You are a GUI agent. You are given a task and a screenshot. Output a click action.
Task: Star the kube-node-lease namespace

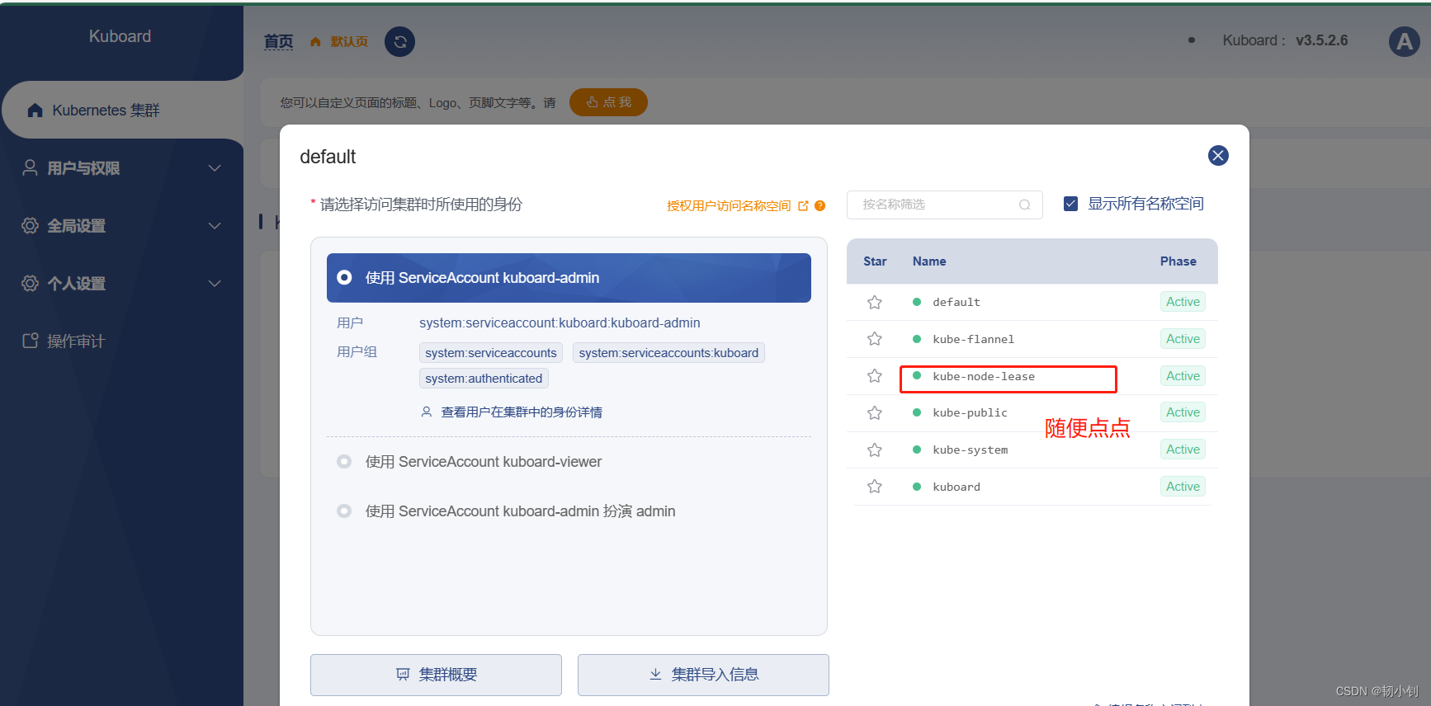875,376
